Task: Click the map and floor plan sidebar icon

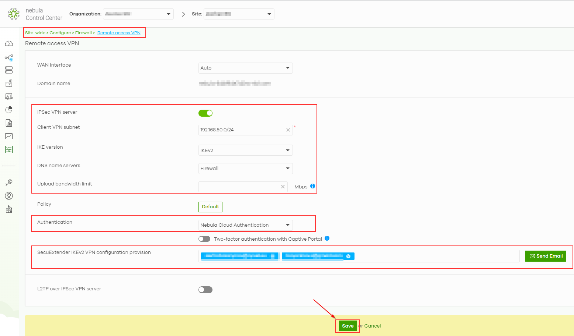Action: pos(9,83)
